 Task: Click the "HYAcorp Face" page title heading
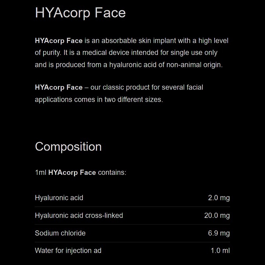(x=80, y=13)
